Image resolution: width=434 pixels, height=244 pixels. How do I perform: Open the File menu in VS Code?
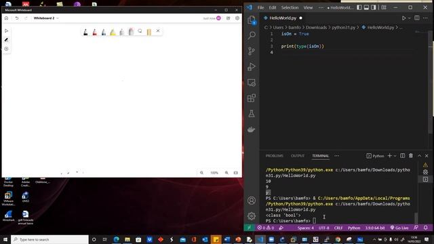tap(260, 7)
